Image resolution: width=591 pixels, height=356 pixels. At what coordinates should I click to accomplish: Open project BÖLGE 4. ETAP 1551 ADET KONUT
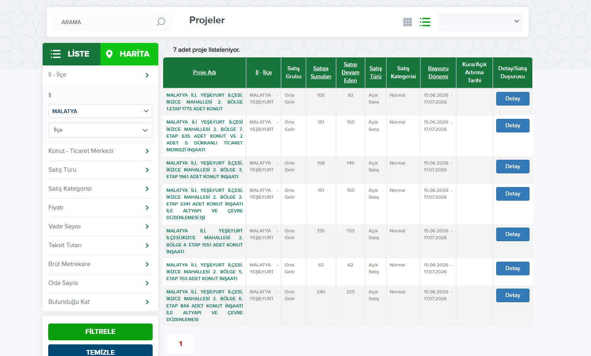pos(204,241)
